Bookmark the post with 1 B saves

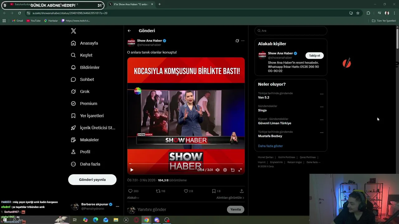(216, 191)
